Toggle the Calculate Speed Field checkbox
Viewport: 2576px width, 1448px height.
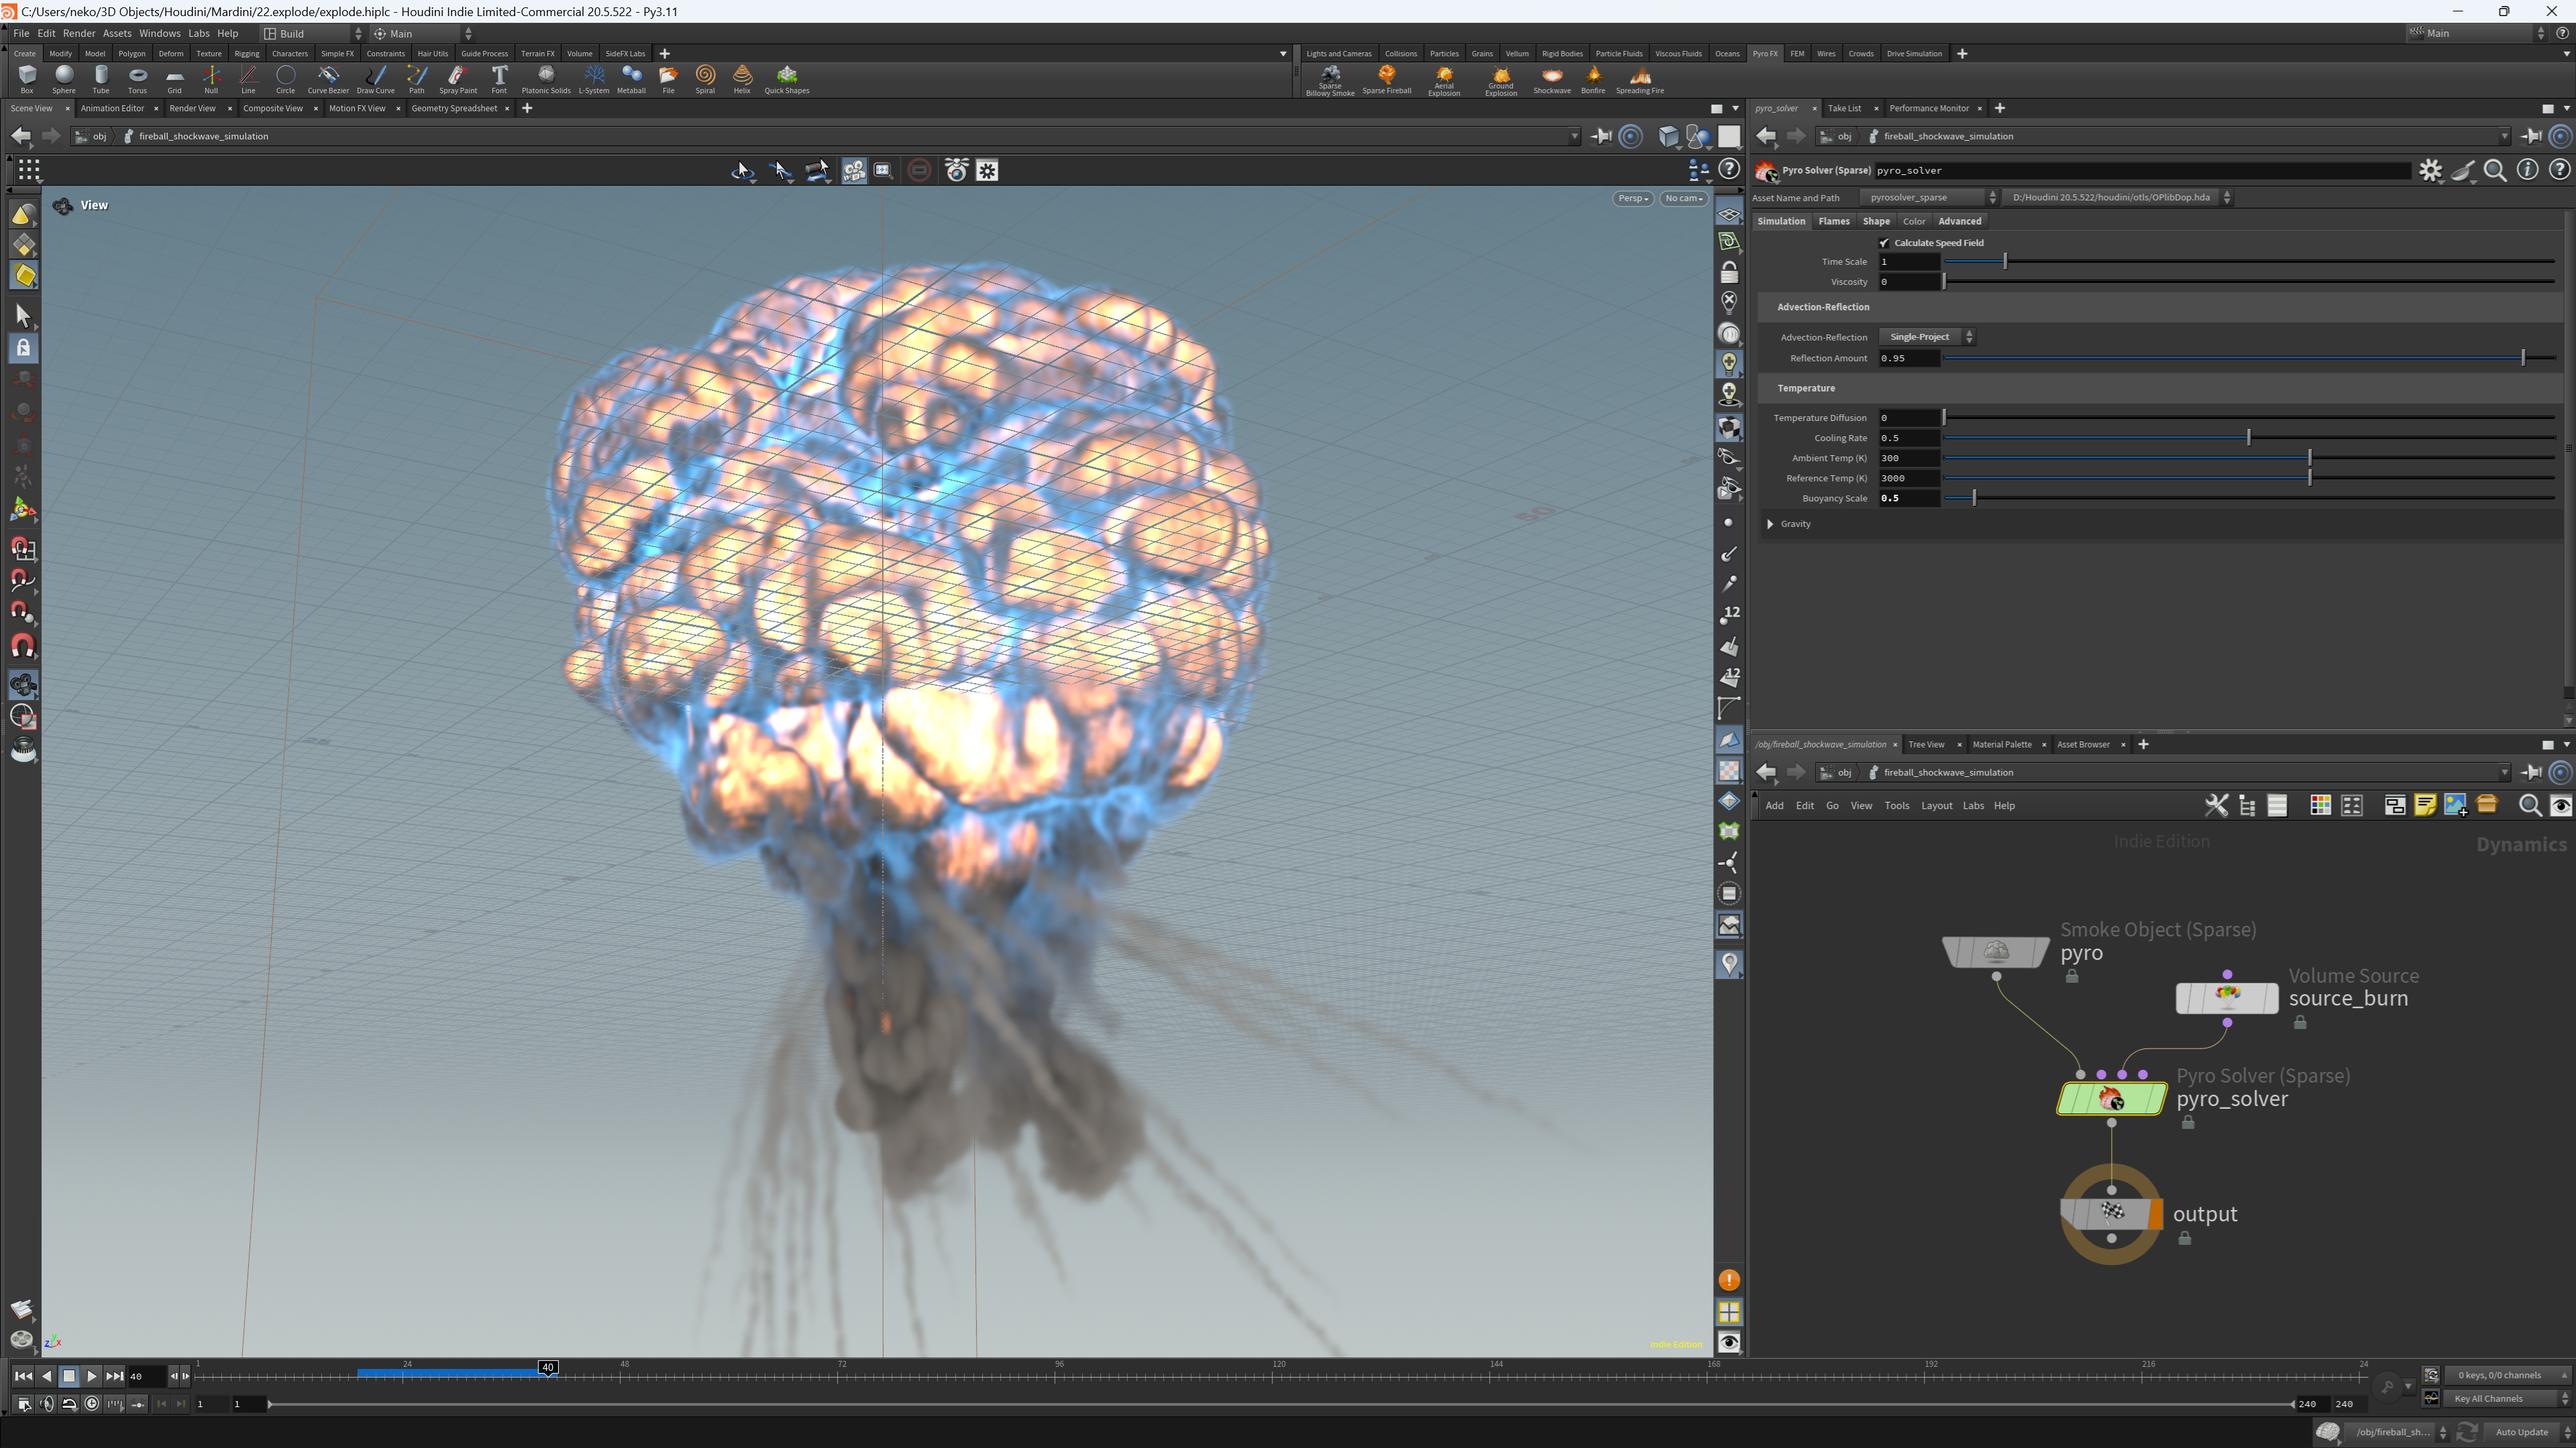(1884, 243)
